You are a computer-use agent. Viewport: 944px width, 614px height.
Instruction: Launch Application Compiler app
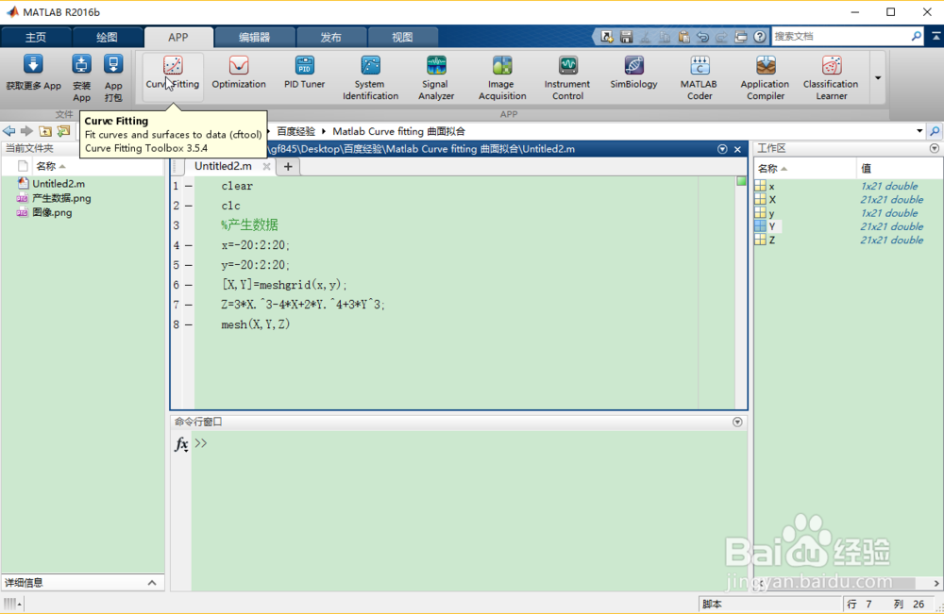766,77
